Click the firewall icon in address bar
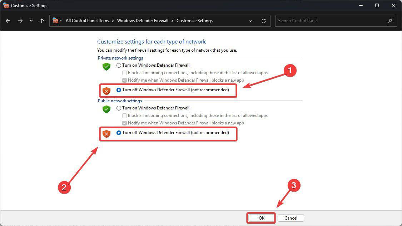 (x=55, y=20)
